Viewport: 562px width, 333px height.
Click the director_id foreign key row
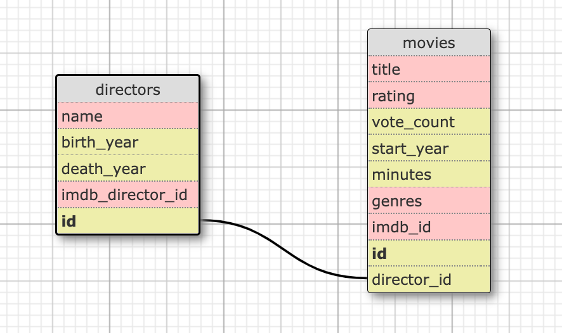coord(429,279)
